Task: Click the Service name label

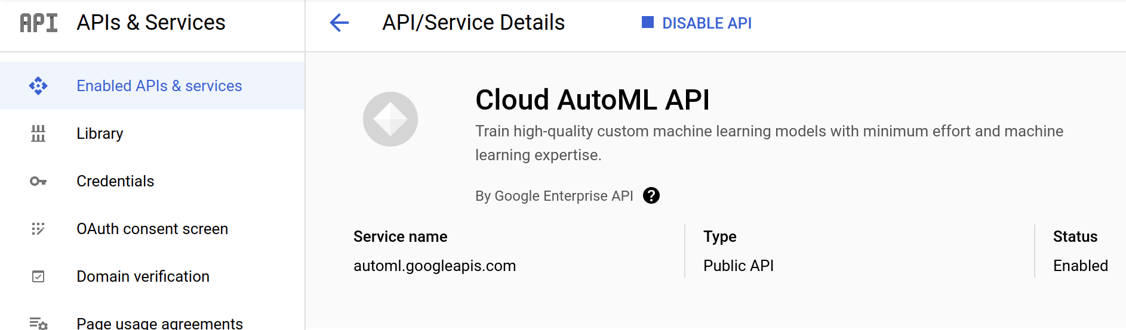Action: pos(400,236)
